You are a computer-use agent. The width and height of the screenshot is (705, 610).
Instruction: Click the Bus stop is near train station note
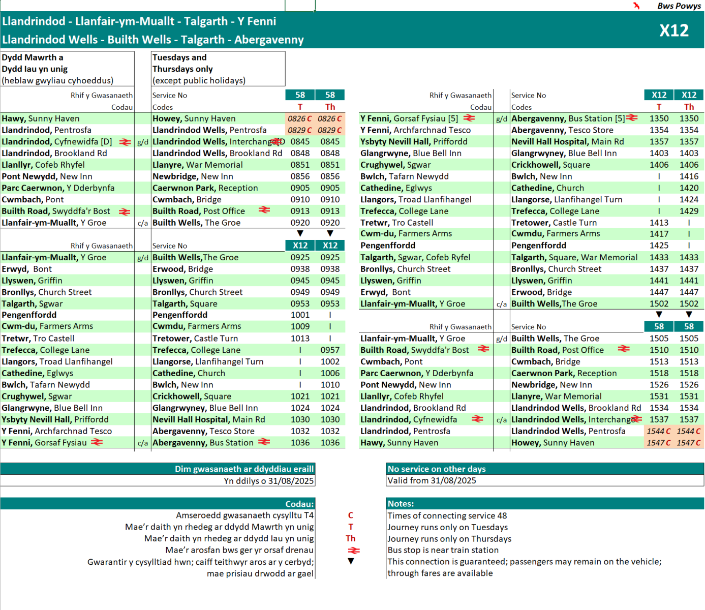coord(443,550)
